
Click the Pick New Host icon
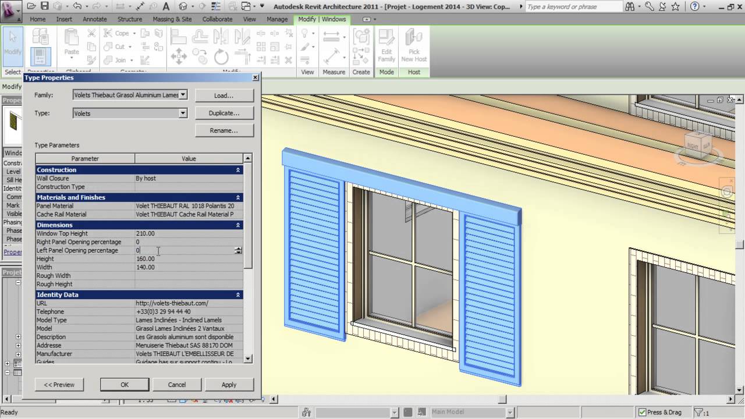(x=414, y=45)
